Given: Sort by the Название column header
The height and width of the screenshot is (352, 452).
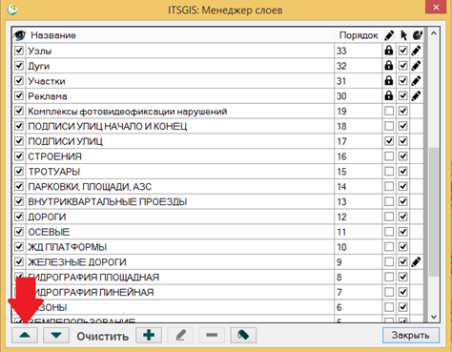Looking at the screenshot, I should [53, 35].
